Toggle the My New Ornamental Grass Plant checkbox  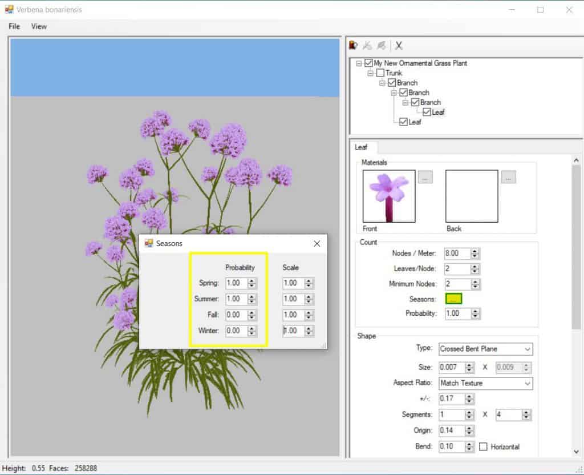click(368, 63)
